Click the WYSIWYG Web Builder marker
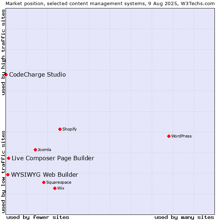 coord(8,175)
